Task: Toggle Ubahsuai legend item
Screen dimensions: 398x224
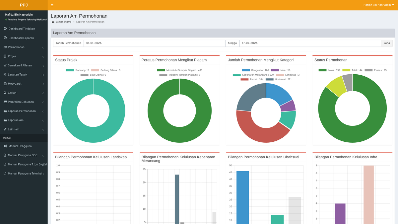Action: [x=279, y=79]
